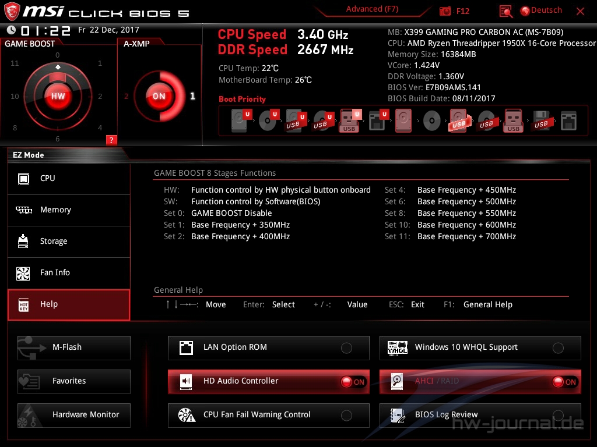
Task: Open the M-Flash utility
Action: [x=74, y=348]
